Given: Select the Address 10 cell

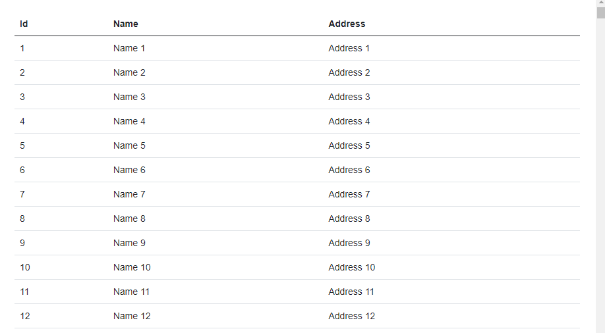Looking at the screenshot, I should 351,267.
